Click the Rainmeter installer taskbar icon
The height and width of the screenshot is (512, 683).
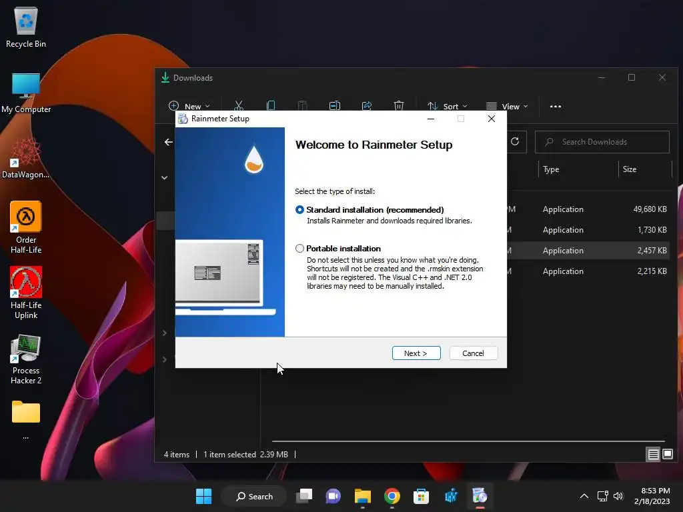tap(480, 496)
